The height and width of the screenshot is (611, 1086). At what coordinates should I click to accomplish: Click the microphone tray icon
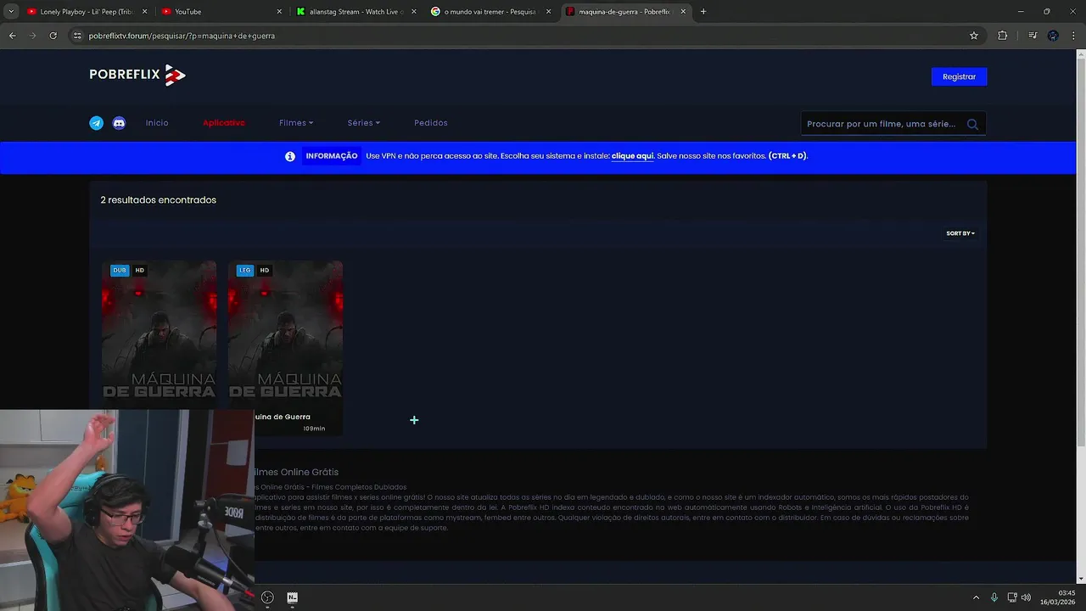(x=994, y=597)
